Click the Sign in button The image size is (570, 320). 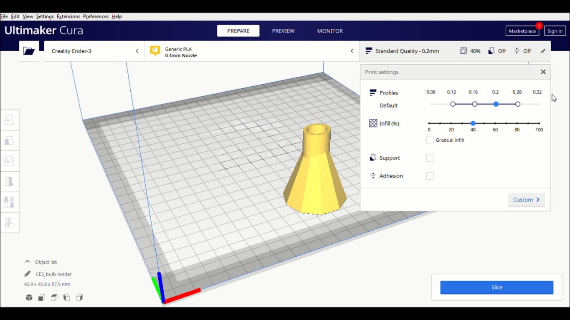pos(555,31)
